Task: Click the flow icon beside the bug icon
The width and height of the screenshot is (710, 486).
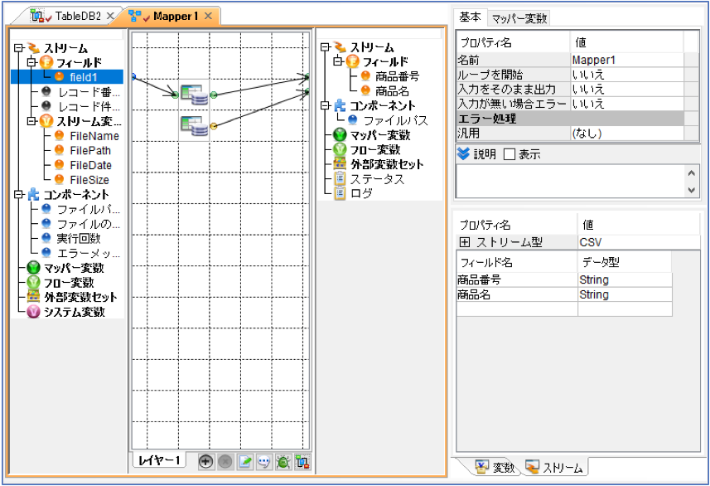Action: coord(302,461)
